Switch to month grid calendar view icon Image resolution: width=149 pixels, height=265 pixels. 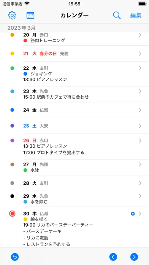coord(30,15)
